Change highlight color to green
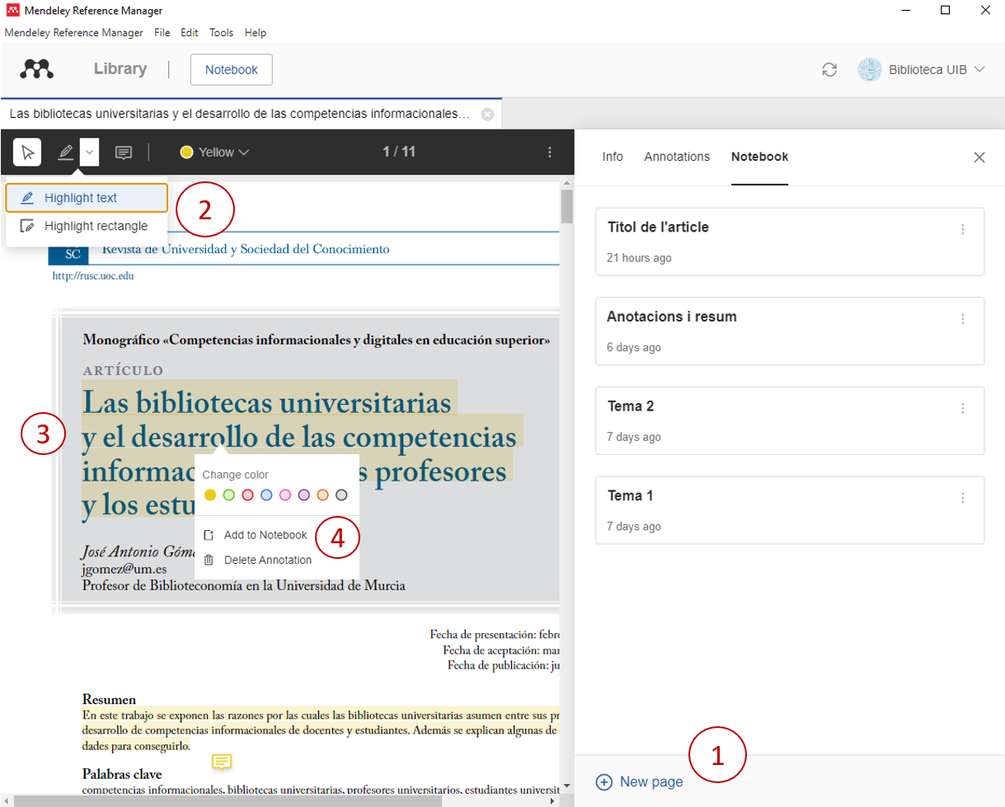 pos(229,495)
